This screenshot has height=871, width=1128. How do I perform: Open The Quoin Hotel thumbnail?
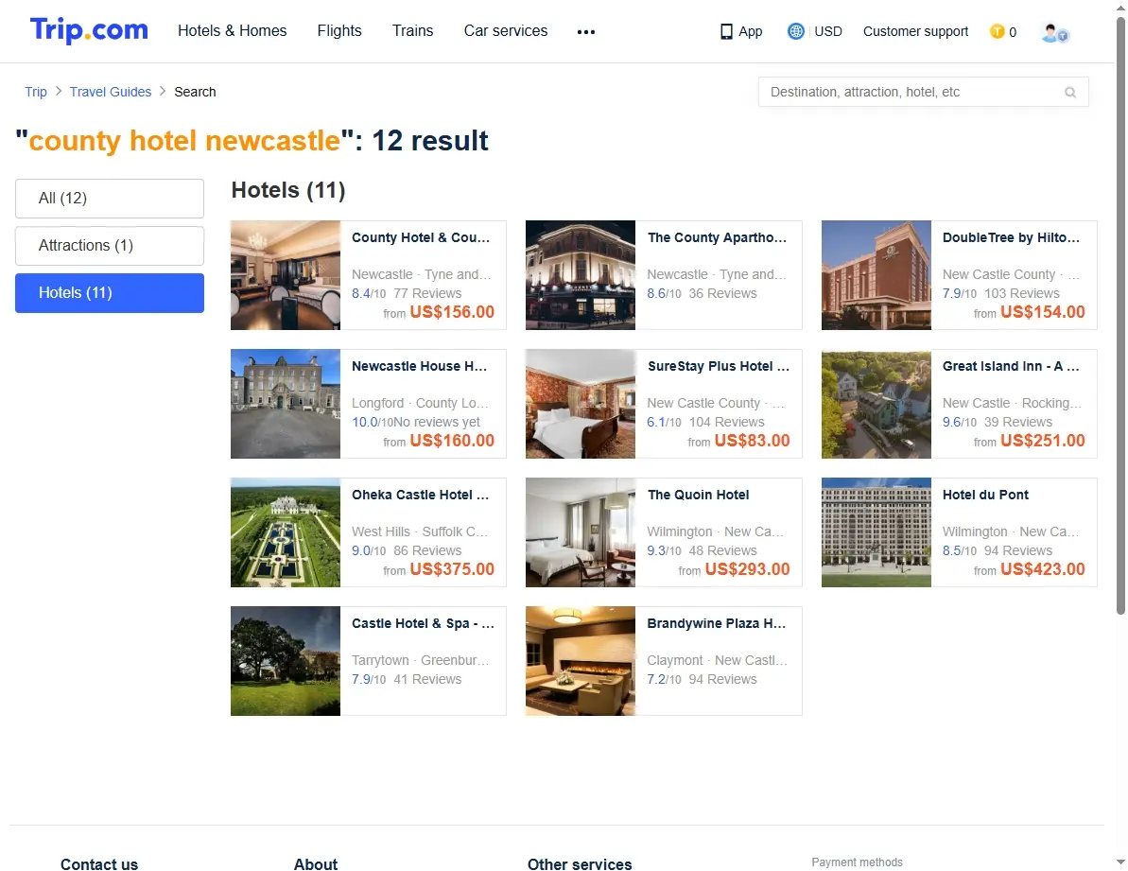(580, 532)
